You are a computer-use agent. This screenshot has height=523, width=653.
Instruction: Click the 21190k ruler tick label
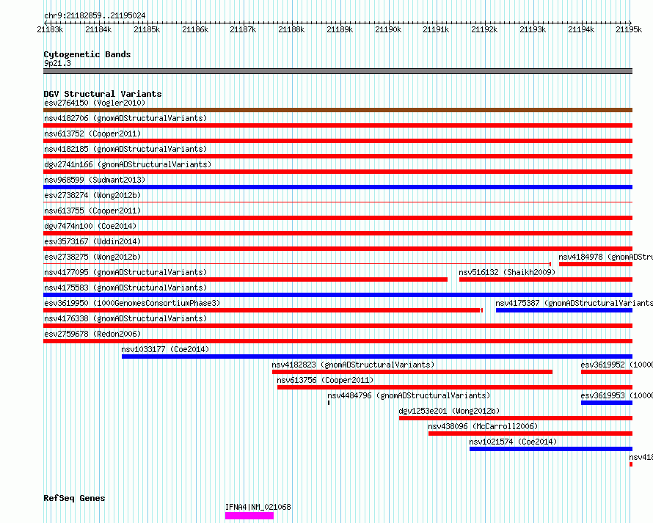pyautogui.click(x=388, y=29)
